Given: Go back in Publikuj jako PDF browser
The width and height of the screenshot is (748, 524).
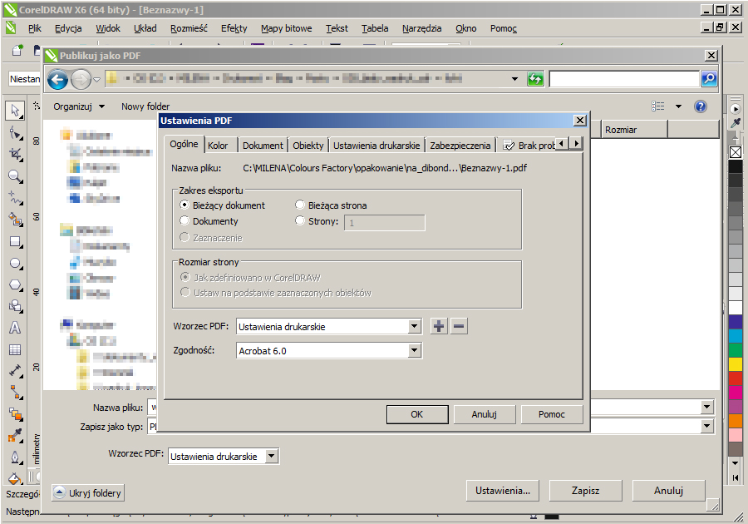Looking at the screenshot, I should pos(57,79).
